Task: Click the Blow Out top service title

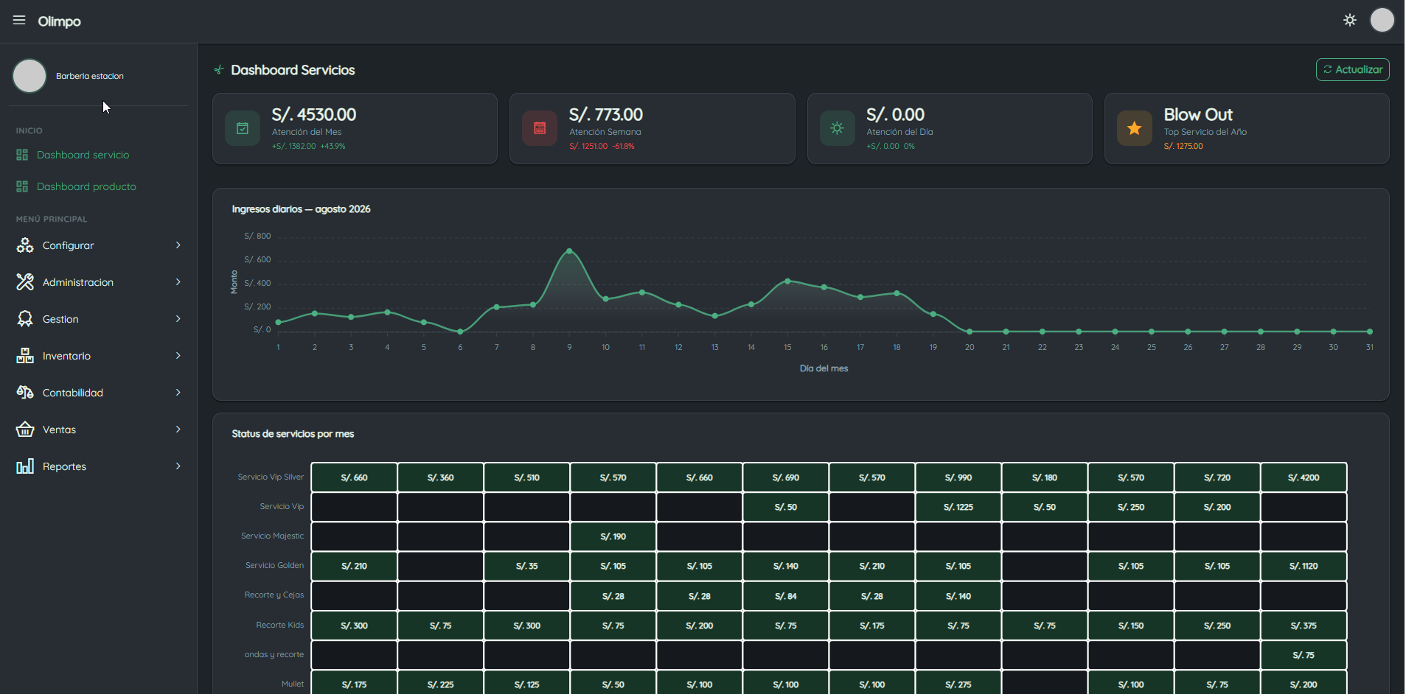Action: [1198, 115]
